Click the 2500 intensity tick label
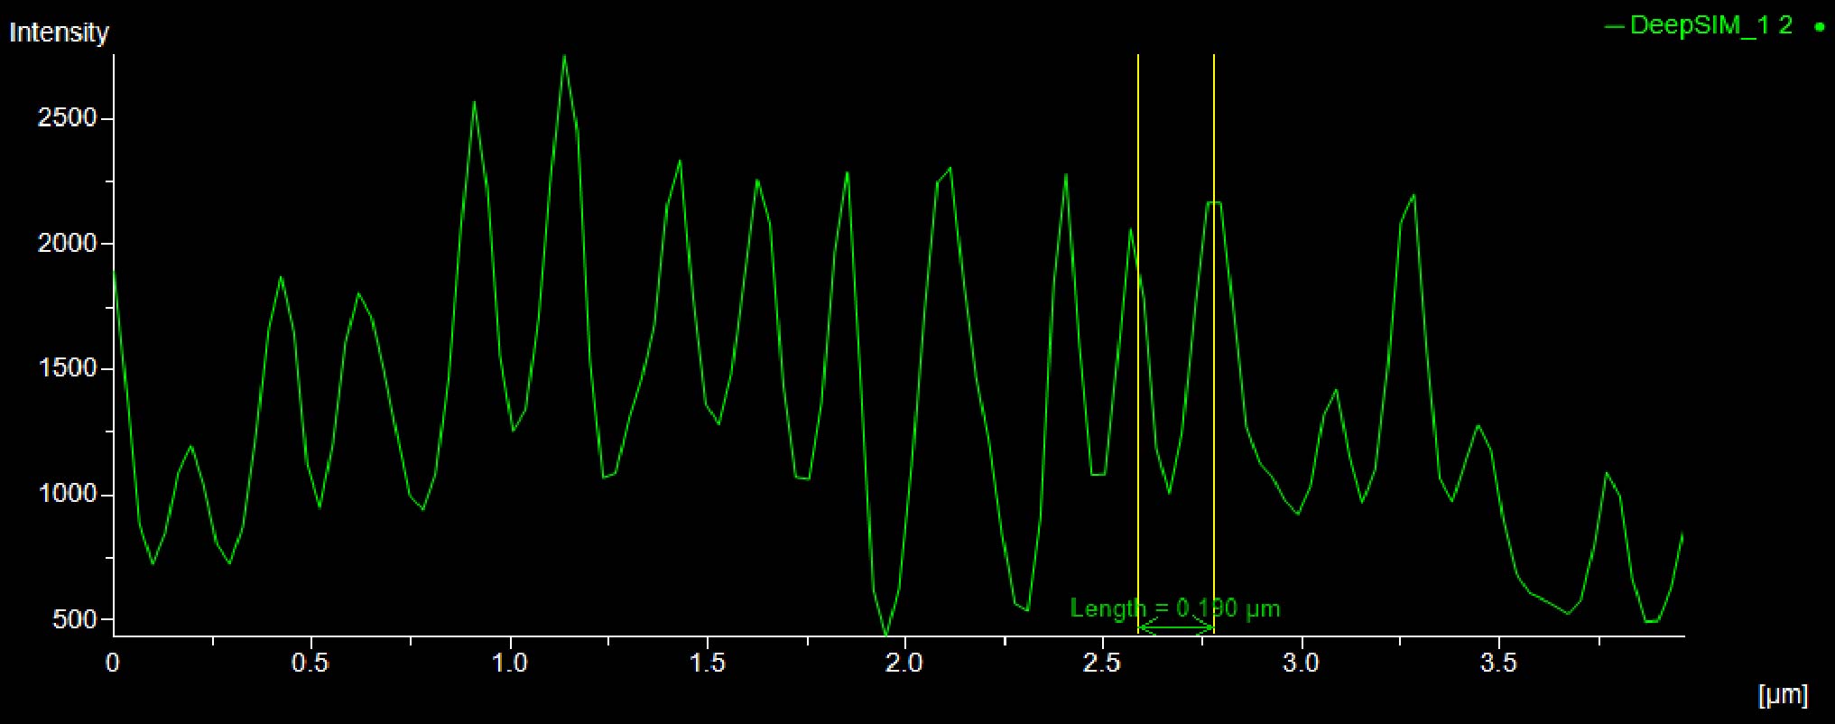The height and width of the screenshot is (724, 1835). point(67,118)
